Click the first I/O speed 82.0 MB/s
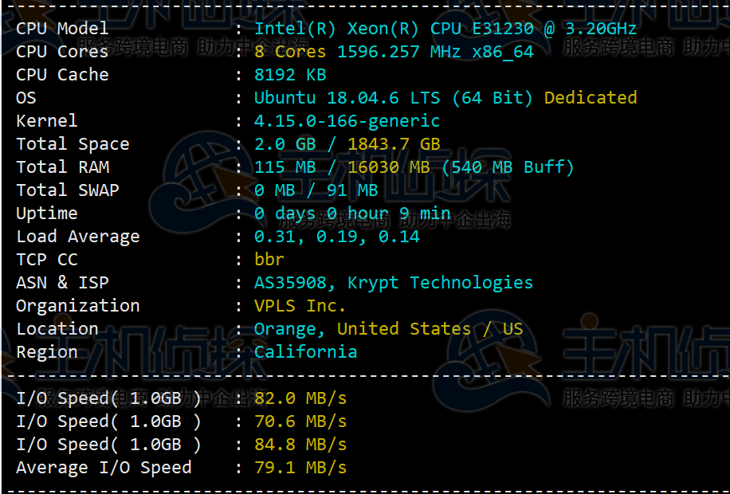The height and width of the screenshot is (494, 730). click(300, 398)
